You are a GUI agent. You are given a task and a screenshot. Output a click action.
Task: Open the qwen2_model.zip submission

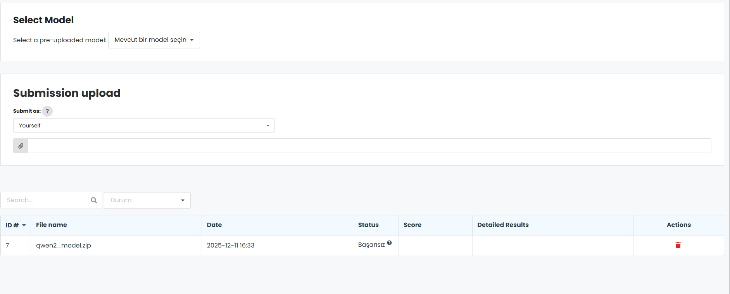(x=64, y=246)
